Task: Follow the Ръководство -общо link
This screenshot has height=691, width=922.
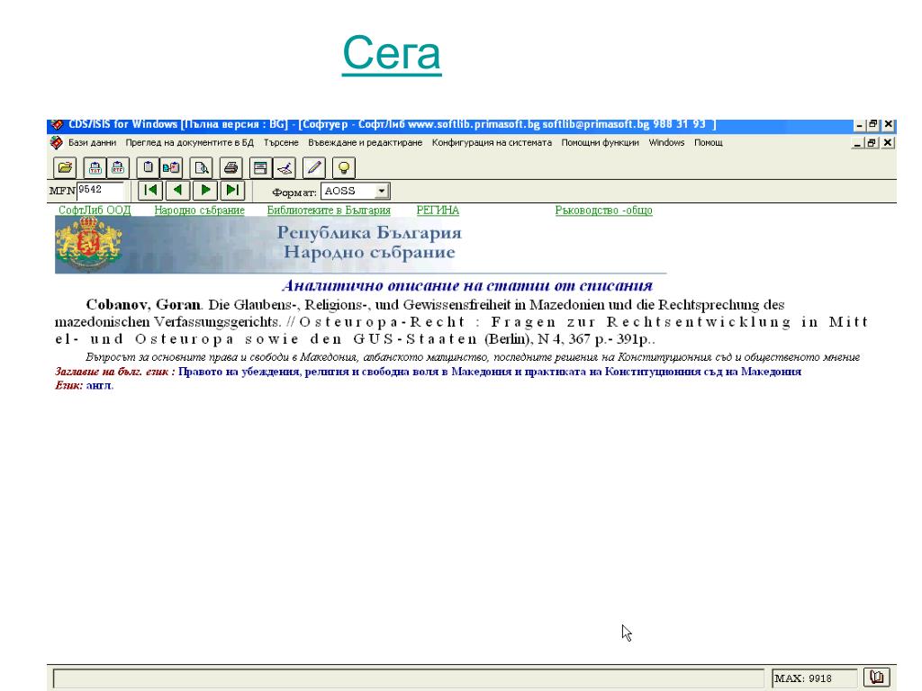Action: pyautogui.click(x=604, y=211)
